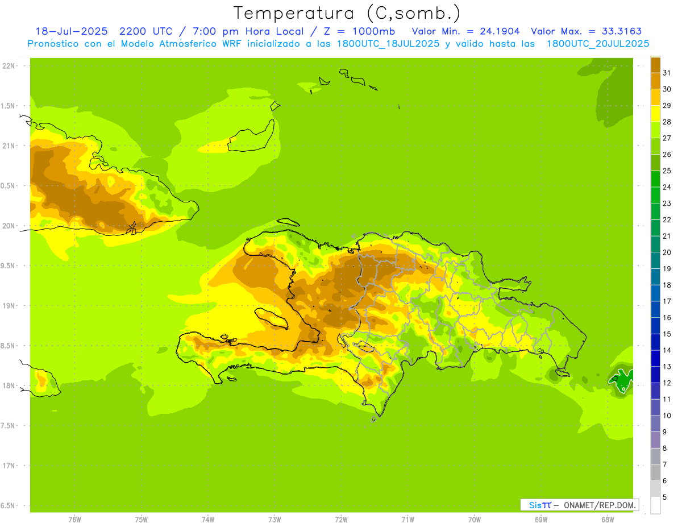Click 'Valor Min. = 24.1904' readout
Screen dimensions: 682x527
[x=465, y=31]
